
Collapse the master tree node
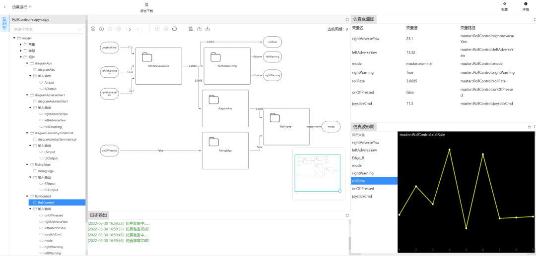pyautogui.click(x=14, y=38)
